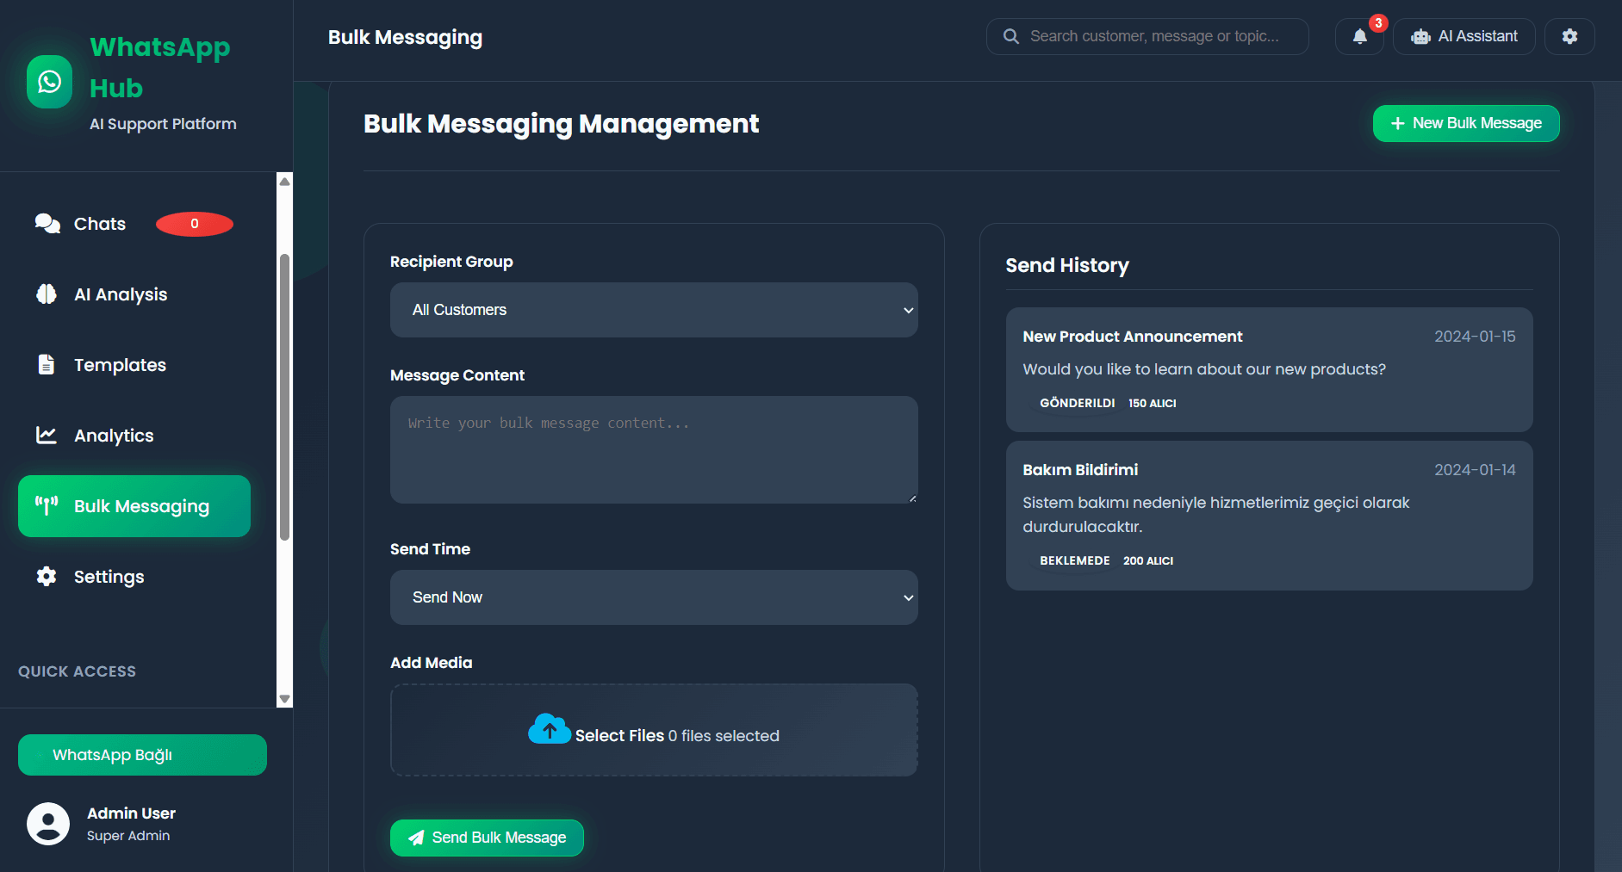Viewport: 1622px width, 872px height.
Task: Click the sidebar scrollbar down arrow
Action: 284,699
